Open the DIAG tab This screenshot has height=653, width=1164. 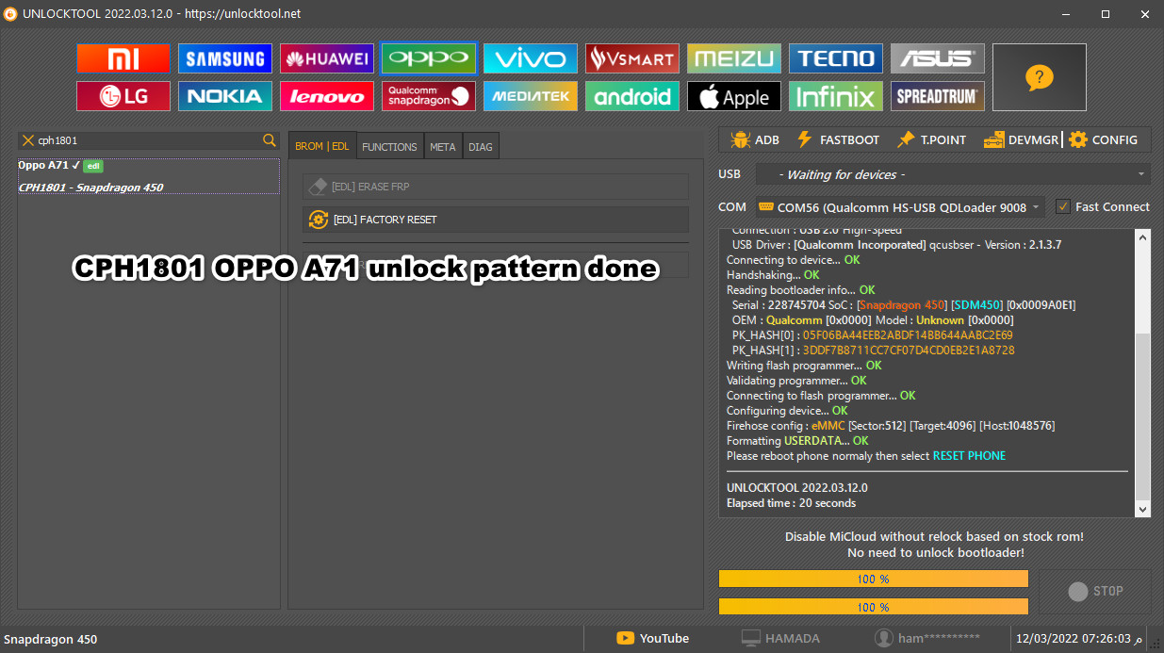[481, 147]
